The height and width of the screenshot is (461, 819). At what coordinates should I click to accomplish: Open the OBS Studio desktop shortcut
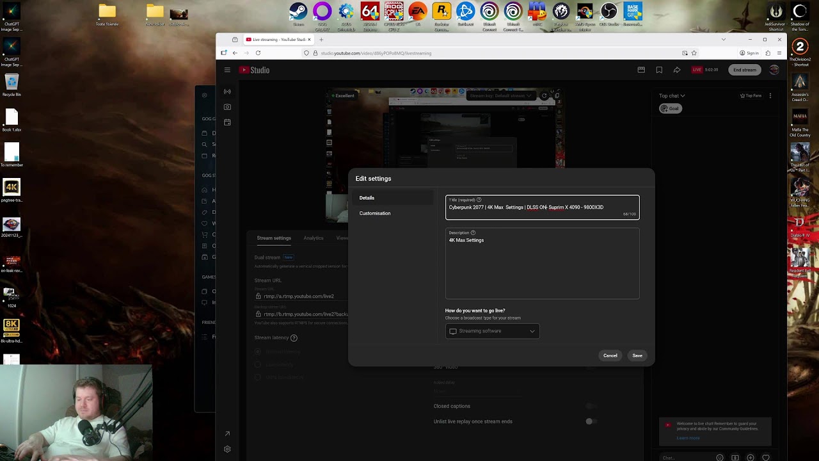608,14
